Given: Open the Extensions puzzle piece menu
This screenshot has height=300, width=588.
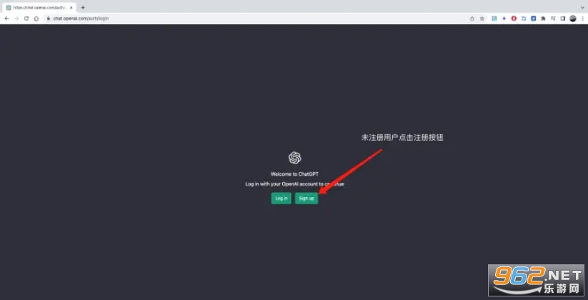Looking at the screenshot, I should [x=544, y=19].
